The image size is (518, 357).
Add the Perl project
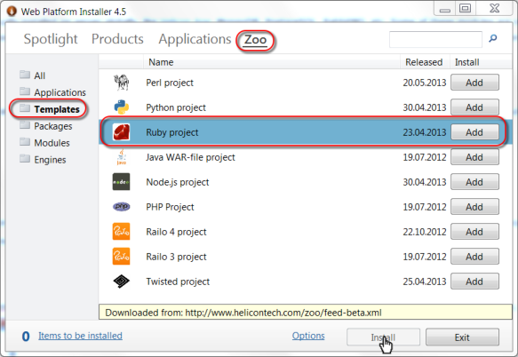click(474, 83)
